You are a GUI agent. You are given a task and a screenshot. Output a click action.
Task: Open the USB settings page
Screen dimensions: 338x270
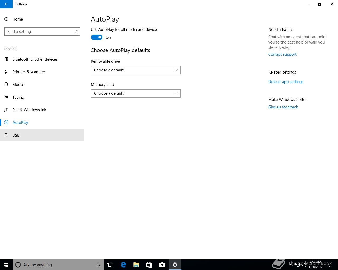(x=42, y=135)
